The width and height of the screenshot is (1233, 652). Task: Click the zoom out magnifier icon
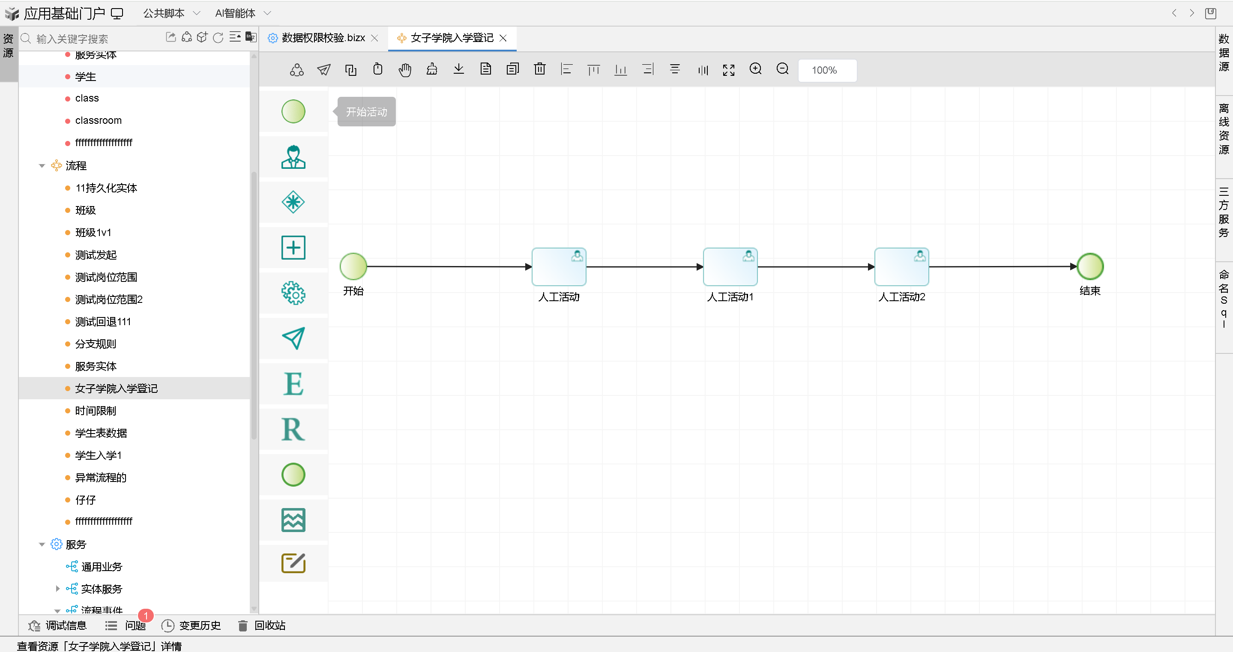(x=782, y=69)
